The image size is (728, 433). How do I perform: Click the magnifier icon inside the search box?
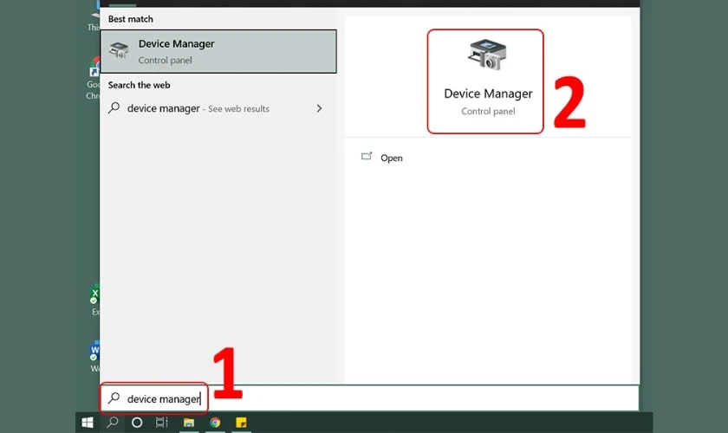point(114,398)
